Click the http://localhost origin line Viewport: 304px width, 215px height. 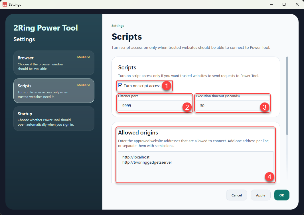(x=136, y=157)
